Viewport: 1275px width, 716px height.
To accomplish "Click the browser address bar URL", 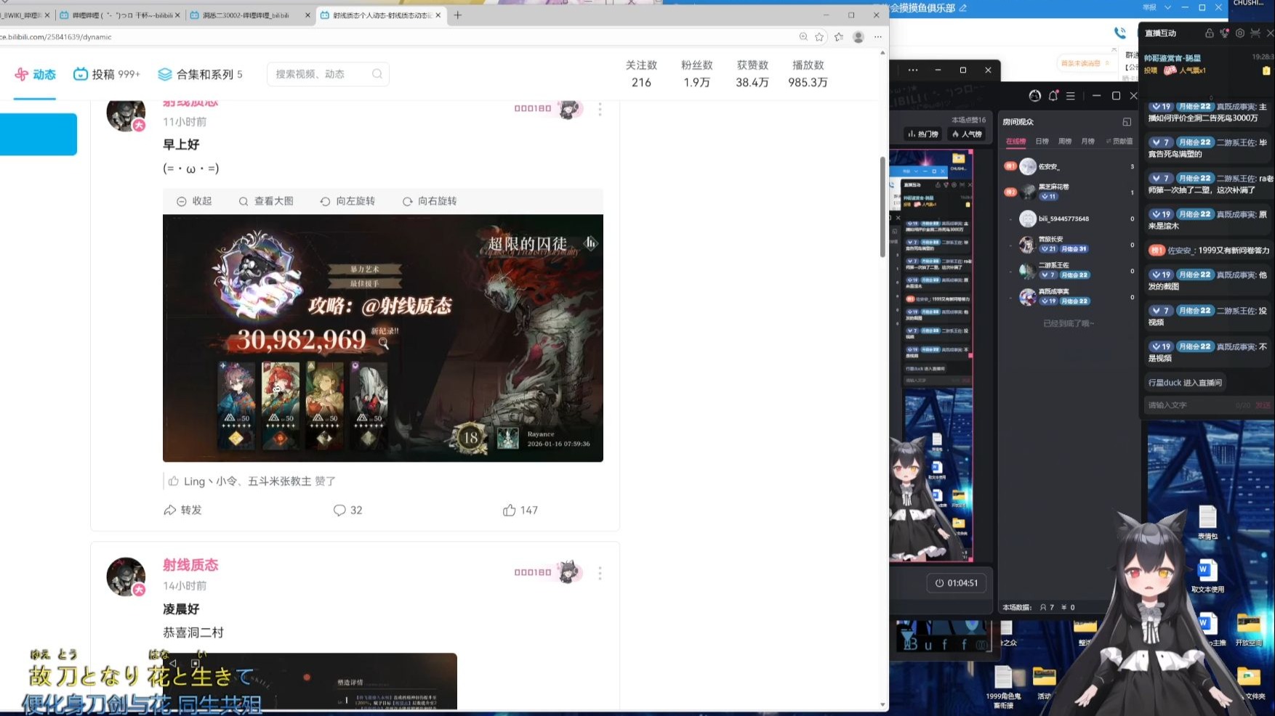I will tap(56, 37).
